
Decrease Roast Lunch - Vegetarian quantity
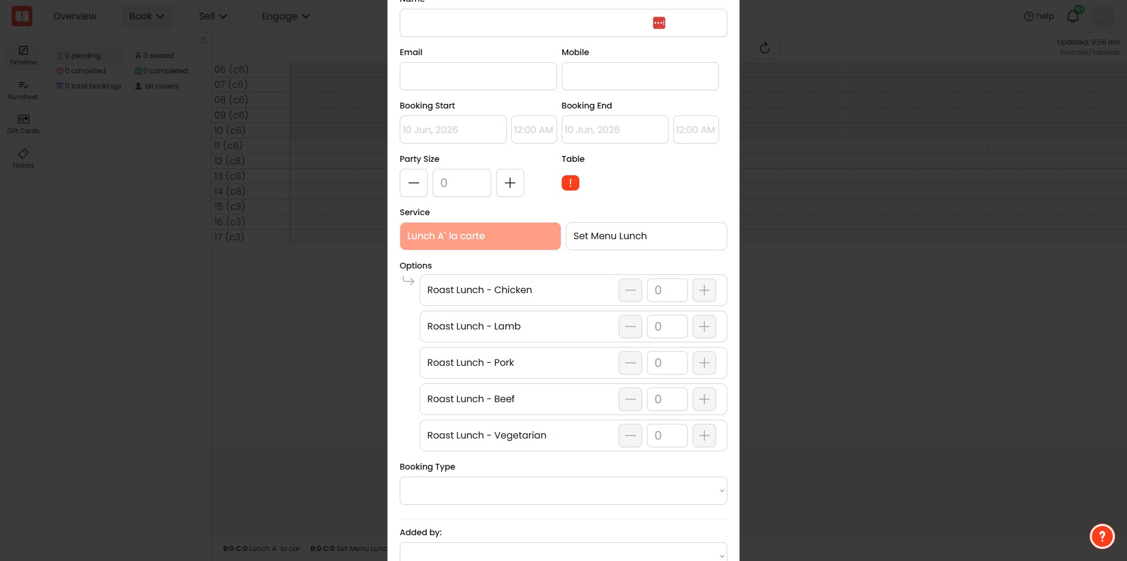630,436
